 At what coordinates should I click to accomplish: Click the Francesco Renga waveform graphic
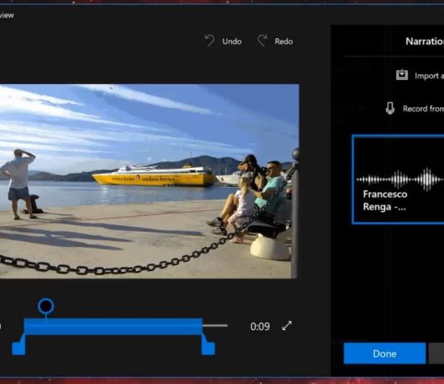click(x=400, y=180)
